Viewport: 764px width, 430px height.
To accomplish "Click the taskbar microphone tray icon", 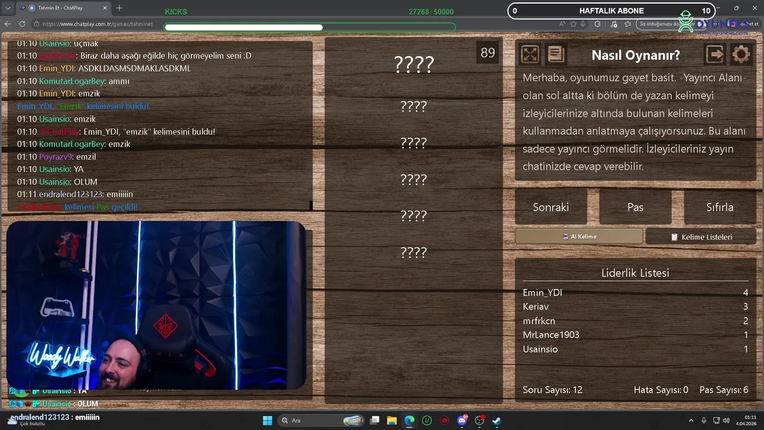I will coord(704,420).
